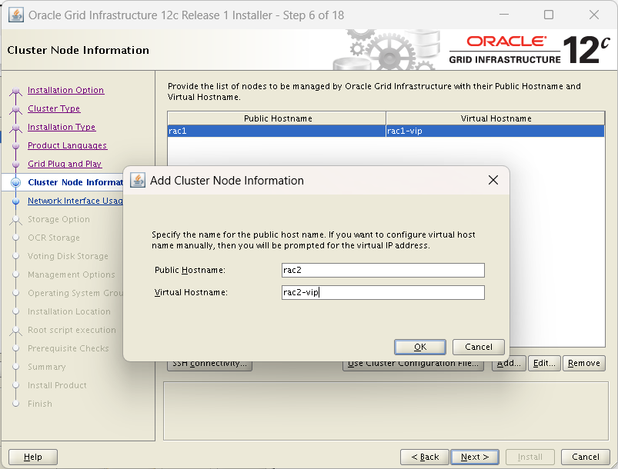This screenshot has width=618, height=469.
Task: Open Help
Action: [33, 457]
